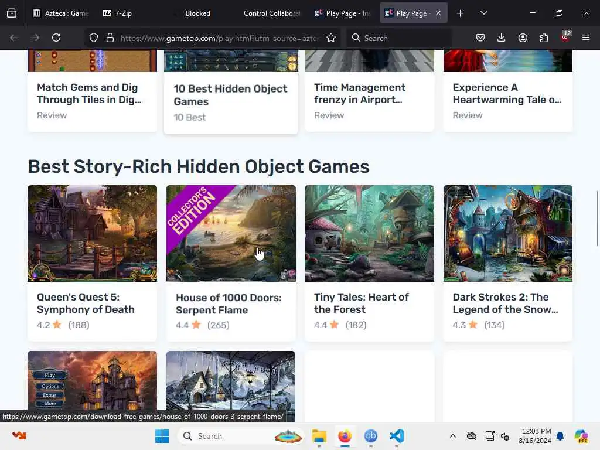Screen dimensions: 600x450
Task: Open the extension icon with badge 12
Action: [565, 37]
